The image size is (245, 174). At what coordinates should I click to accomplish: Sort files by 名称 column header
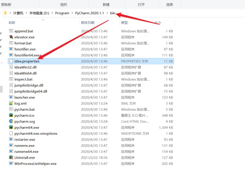[12, 23]
